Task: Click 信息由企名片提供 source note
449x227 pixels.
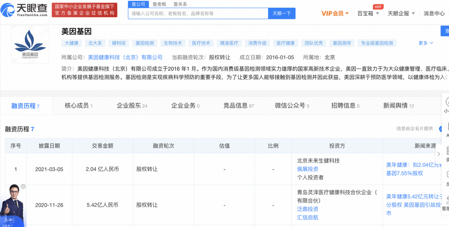Action: tap(415, 128)
